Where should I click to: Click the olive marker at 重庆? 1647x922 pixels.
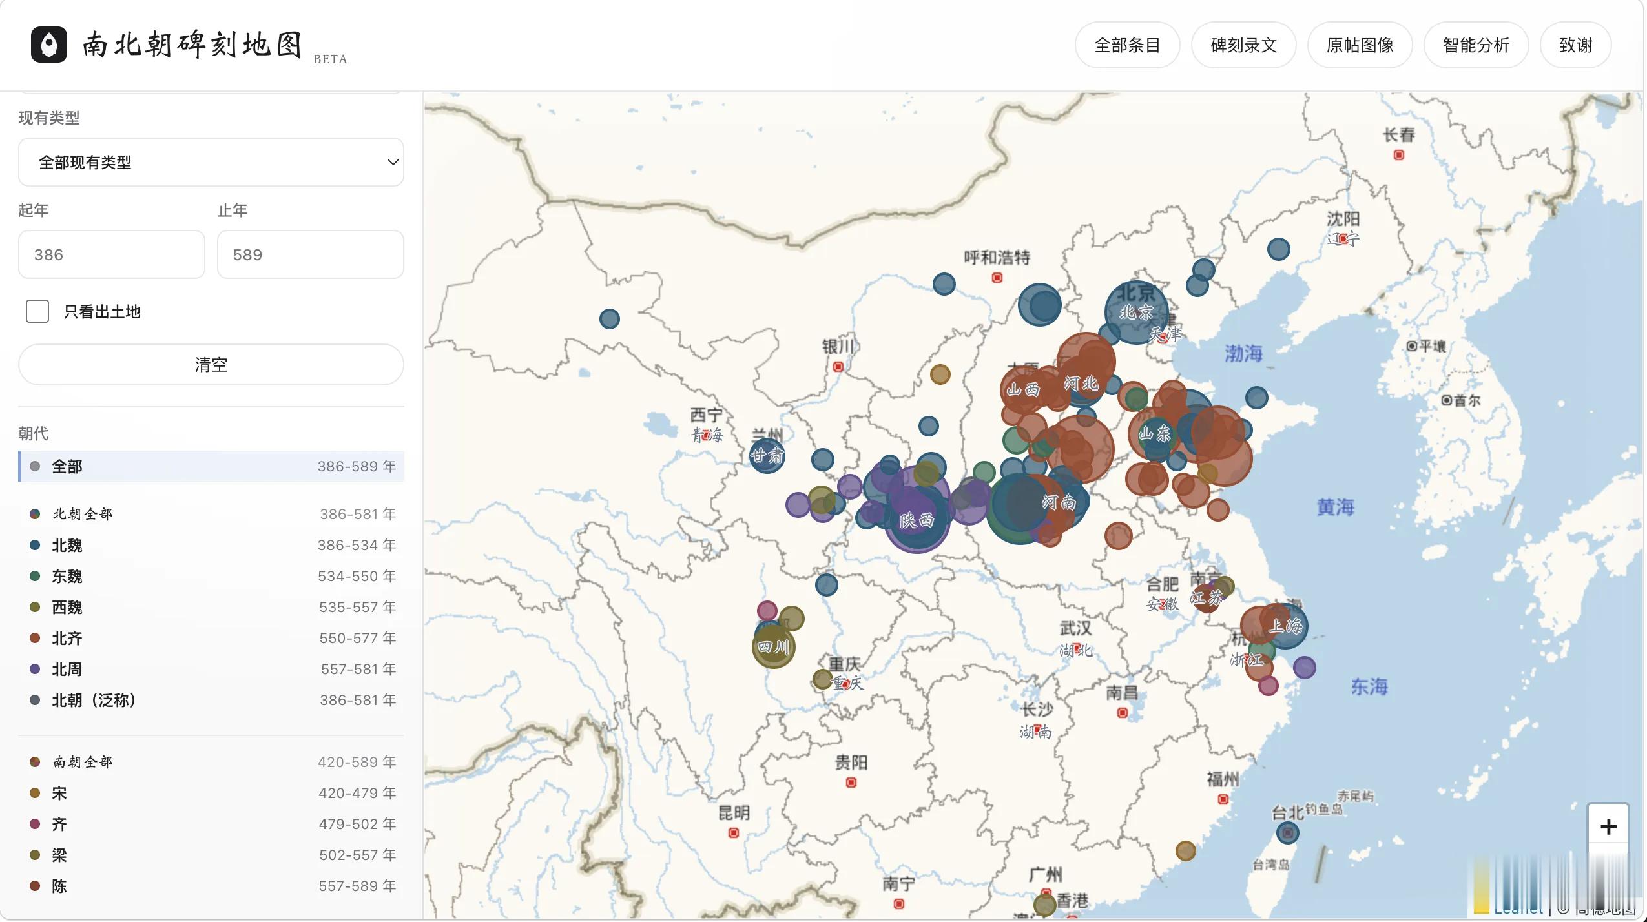coord(822,679)
